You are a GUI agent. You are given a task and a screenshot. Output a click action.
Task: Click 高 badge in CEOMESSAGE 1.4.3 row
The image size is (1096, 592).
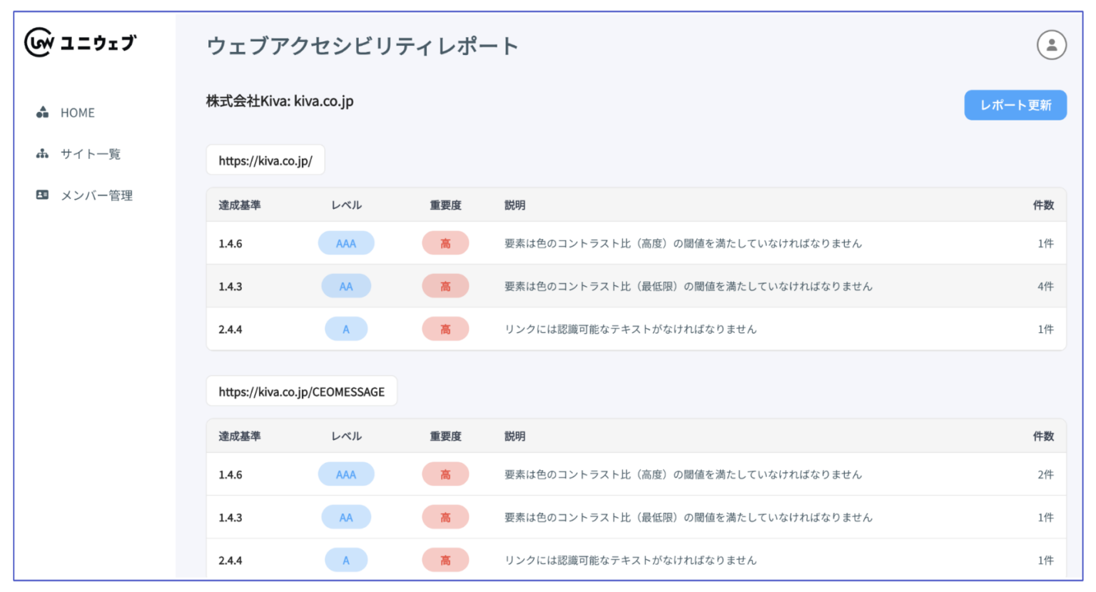pos(445,517)
